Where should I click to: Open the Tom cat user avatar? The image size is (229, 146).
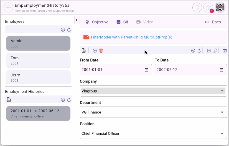pyautogui.click(x=220, y=7)
